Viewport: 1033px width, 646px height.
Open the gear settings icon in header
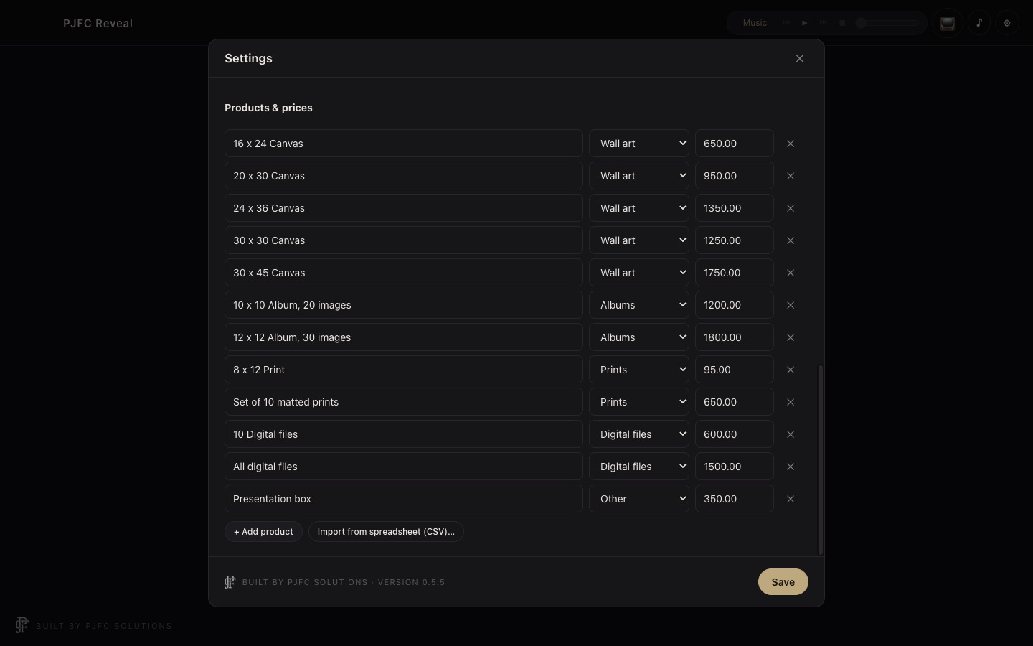tap(1007, 23)
